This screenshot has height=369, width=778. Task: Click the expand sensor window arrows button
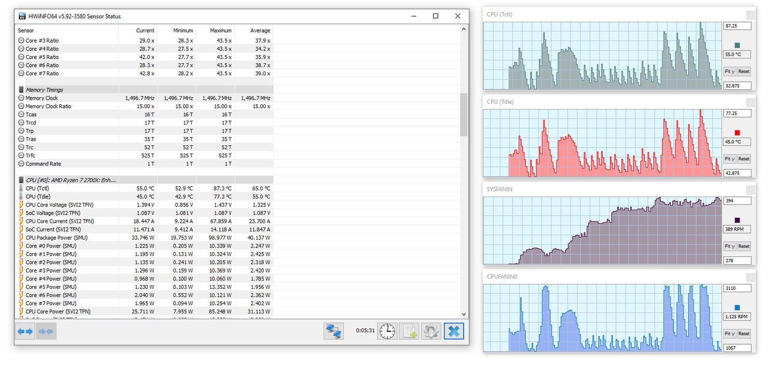pos(25,331)
